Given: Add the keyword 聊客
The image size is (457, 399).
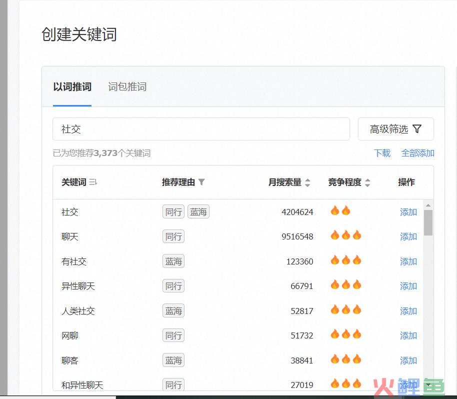Looking at the screenshot, I should pos(408,360).
